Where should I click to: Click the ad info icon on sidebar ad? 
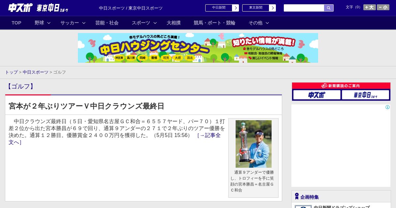[x=387, y=107]
